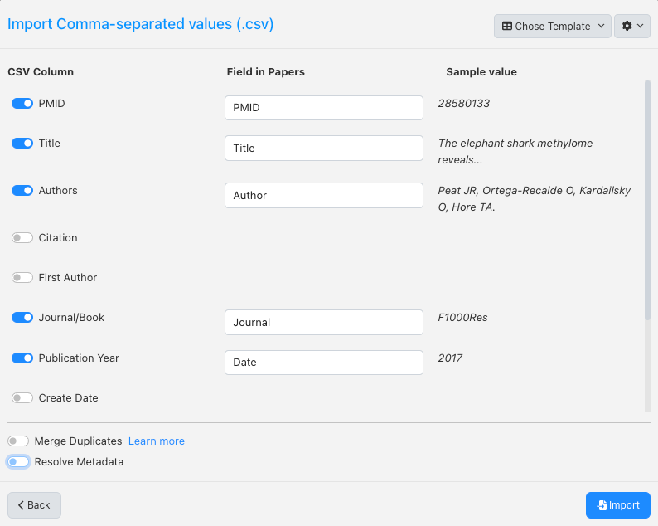Viewport: 658px width, 526px height.
Task: Open the gear settings dropdown
Action: click(x=631, y=26)
